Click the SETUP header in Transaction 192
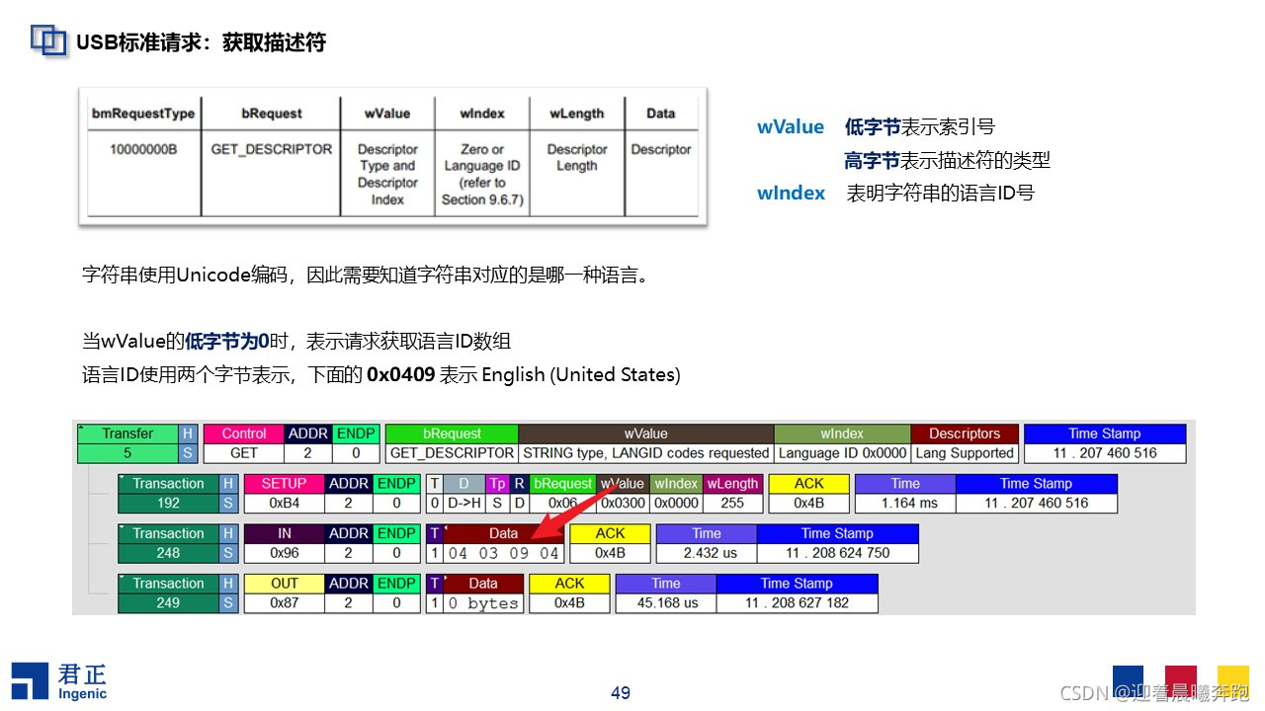1265x711 pixels. (x=284, y=484)
